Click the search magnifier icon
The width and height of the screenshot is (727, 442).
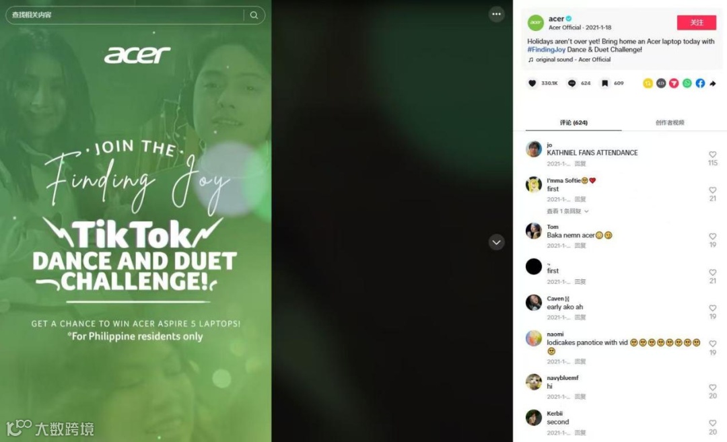click(x=254, y=15)
